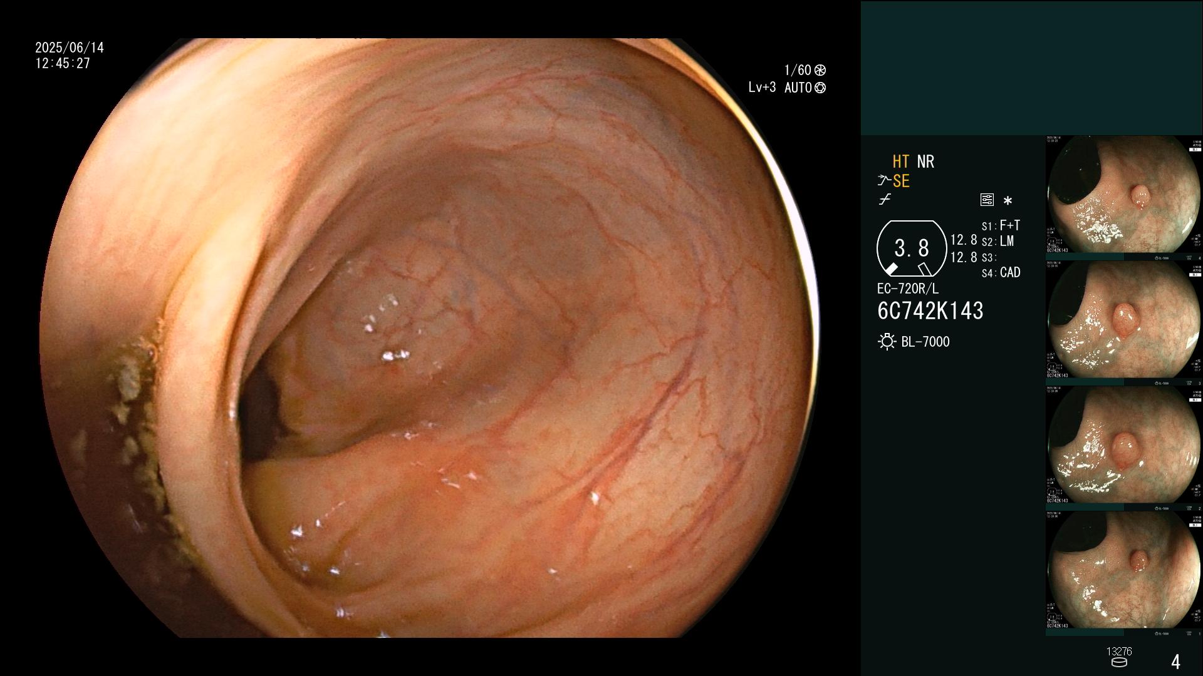Click the lower 12.8 value beside S3
The image size is (1203, 676).
(x=964, y=257)
